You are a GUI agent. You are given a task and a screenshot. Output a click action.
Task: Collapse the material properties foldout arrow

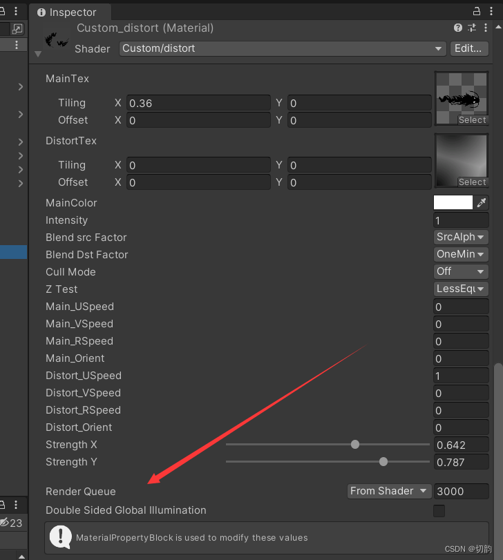38,54
